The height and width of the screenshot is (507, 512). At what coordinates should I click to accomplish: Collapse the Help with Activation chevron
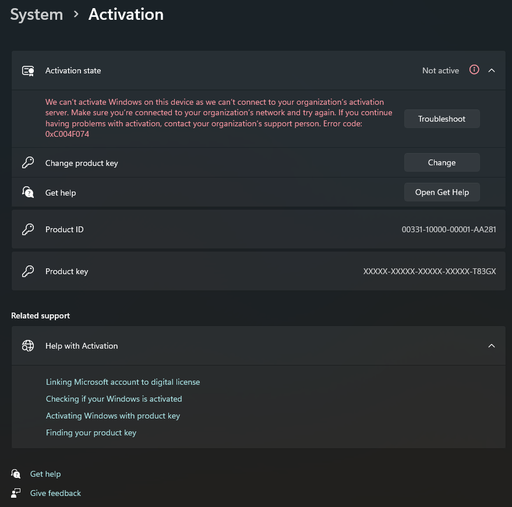[492, 346]
